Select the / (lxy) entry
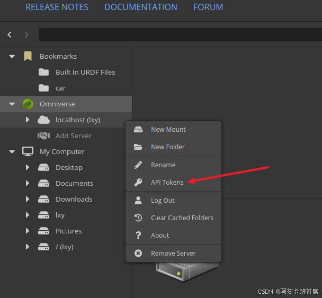 click(x=65, y=247)
